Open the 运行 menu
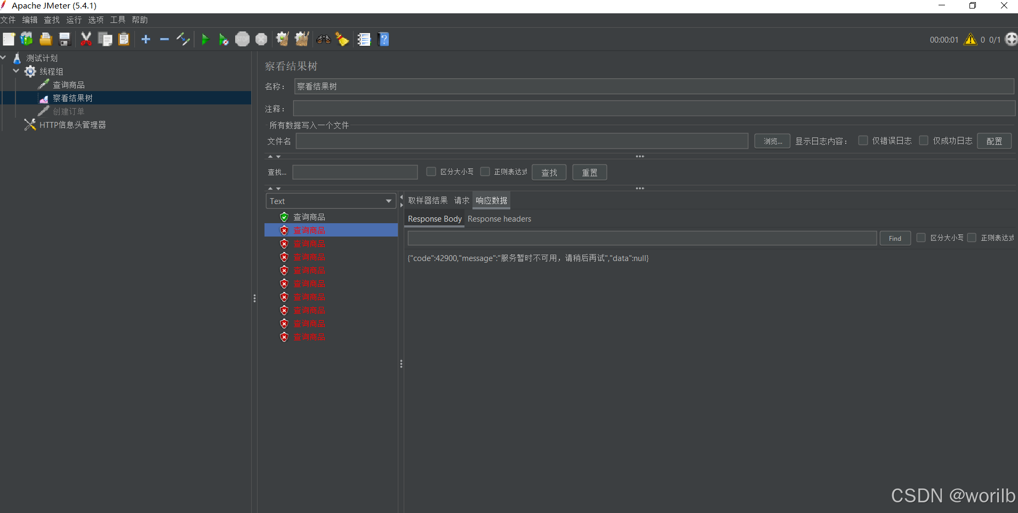 click(x=74, y=20)
